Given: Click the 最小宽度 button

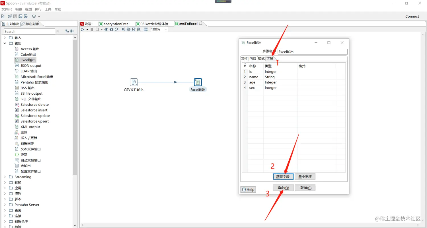Looking at the screenshot, I should click(305, 177).
